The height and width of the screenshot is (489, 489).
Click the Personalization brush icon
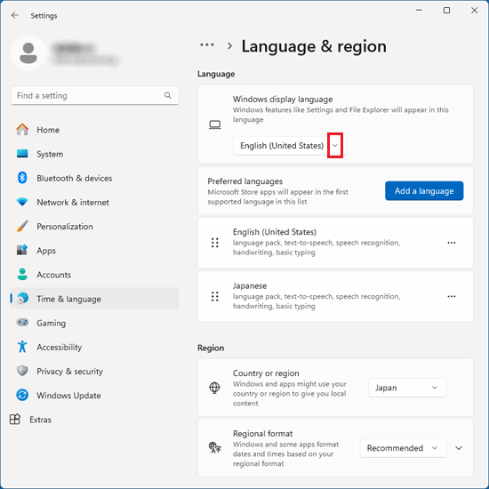22,226
